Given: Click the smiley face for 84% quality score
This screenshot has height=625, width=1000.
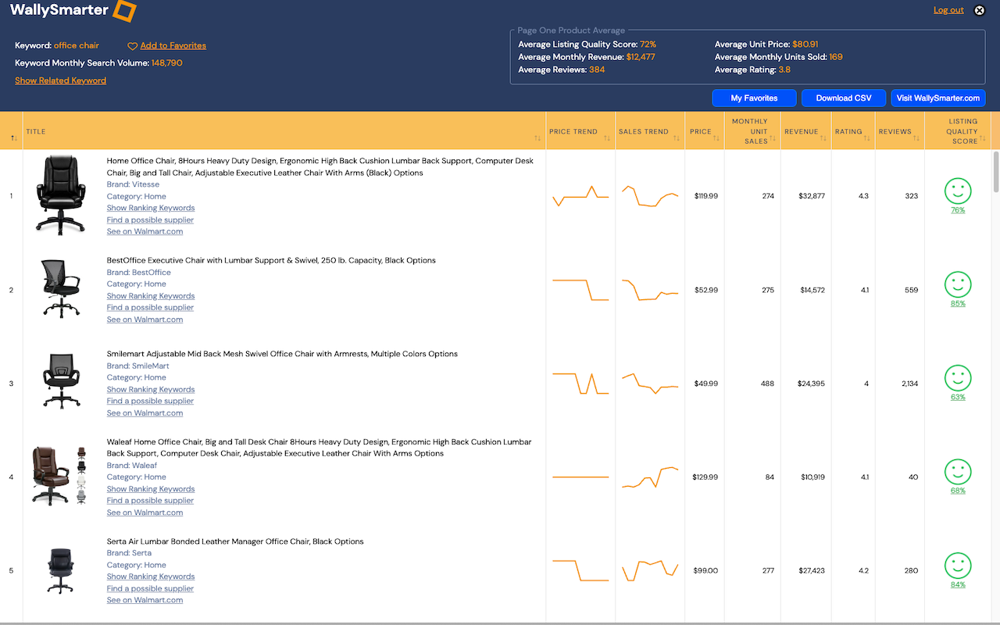Looking at the screenshot, I should (x=958, y=566).
